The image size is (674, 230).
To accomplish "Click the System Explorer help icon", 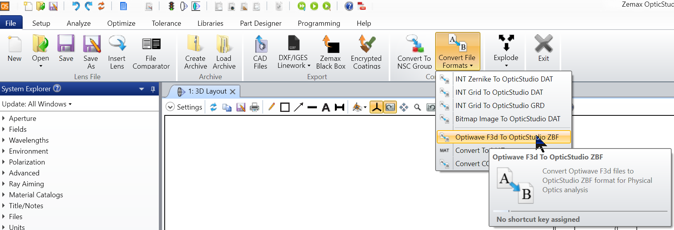I will click(57, 88).
